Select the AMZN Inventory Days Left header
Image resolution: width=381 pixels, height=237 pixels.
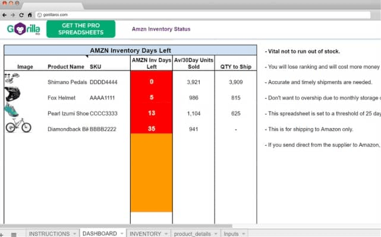coord(131,50)
